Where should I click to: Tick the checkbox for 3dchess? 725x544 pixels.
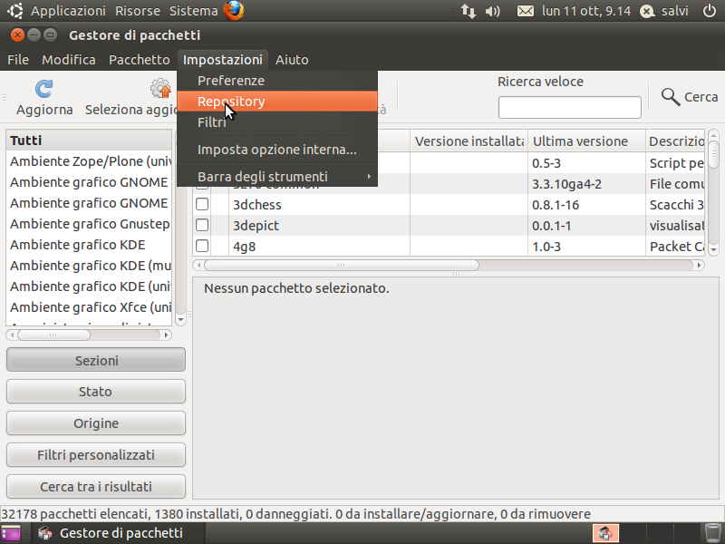(202, 205)
